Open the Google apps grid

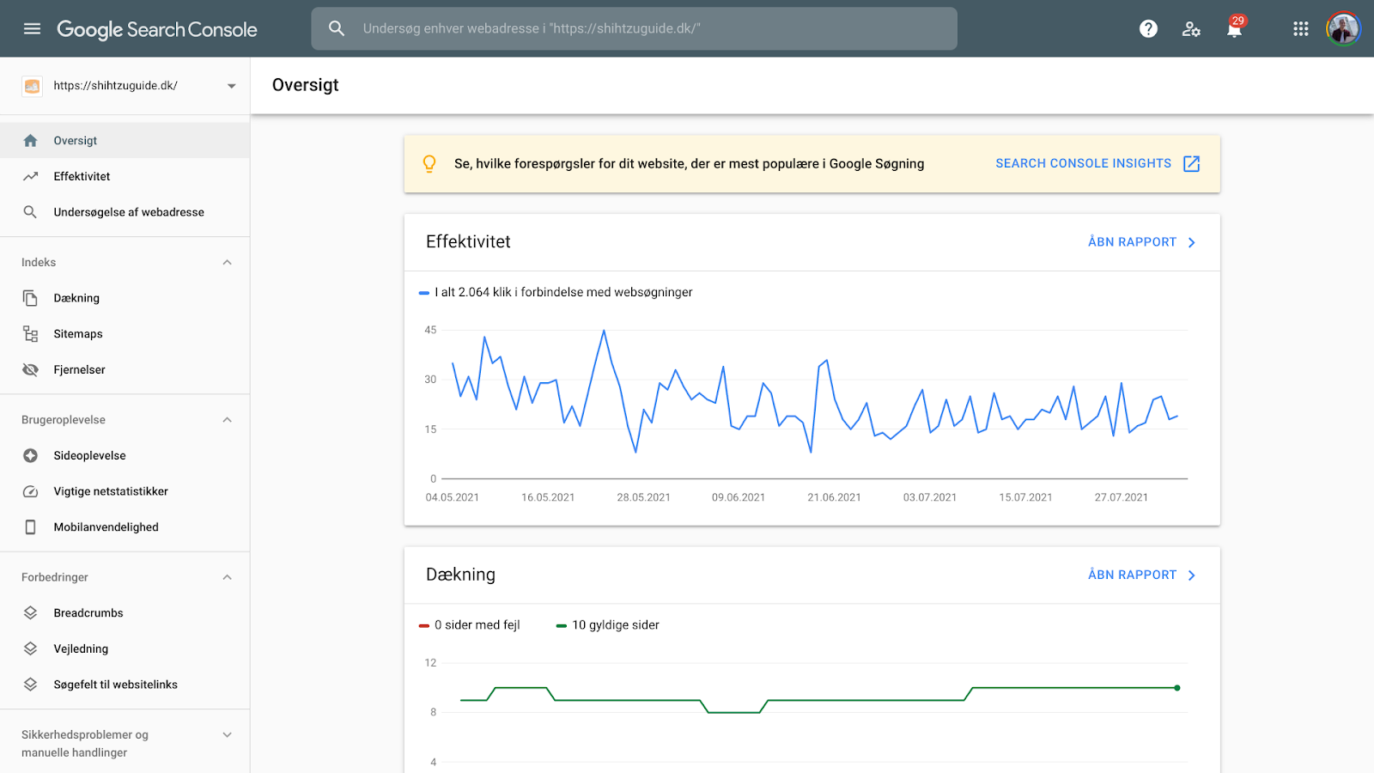pos(1301,29)
